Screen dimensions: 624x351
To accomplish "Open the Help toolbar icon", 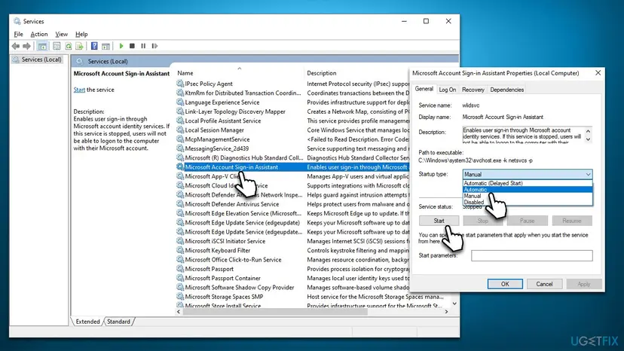I will (94, 46).
